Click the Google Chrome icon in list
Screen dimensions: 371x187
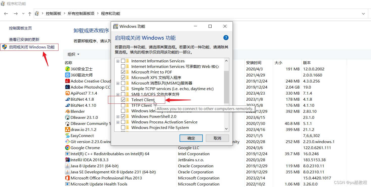(67, 148)
